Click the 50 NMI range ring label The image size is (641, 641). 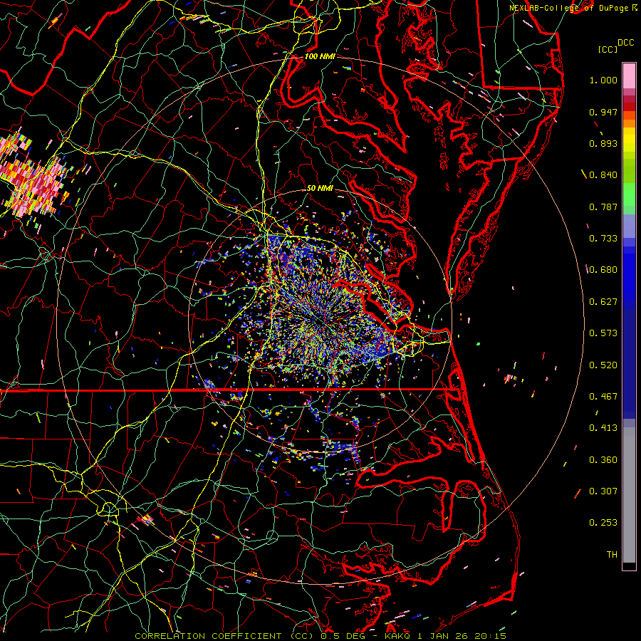coord(320,189)
